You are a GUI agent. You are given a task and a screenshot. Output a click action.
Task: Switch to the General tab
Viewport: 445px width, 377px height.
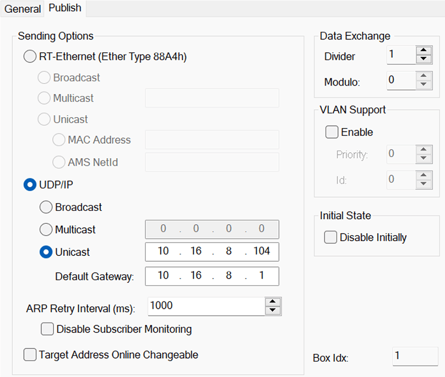23,9
